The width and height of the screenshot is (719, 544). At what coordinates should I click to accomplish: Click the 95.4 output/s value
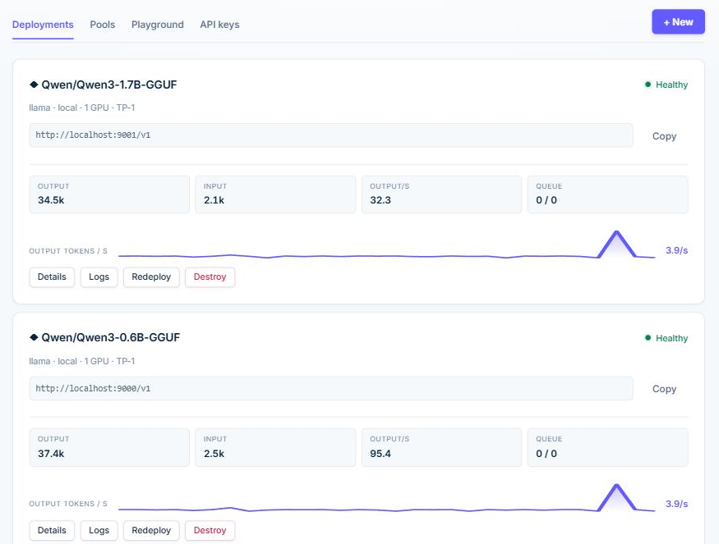[380, 453]
